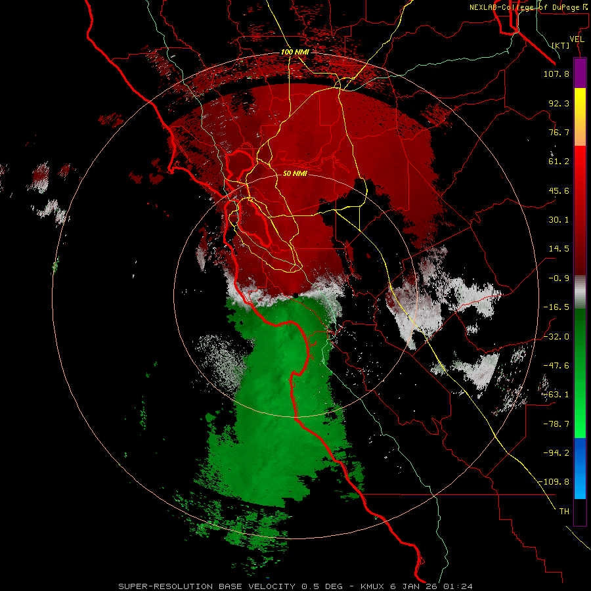The width and height of the screenshot is (591, 591).
Task: Click the -94.2 legend value
Action: pyautogui.click(x=556, y=452)
